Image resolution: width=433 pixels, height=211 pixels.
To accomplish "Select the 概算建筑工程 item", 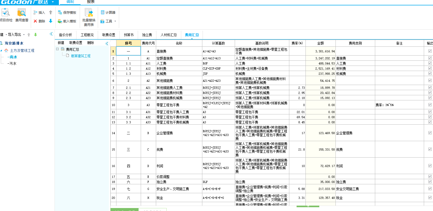I will pos(81,56).
